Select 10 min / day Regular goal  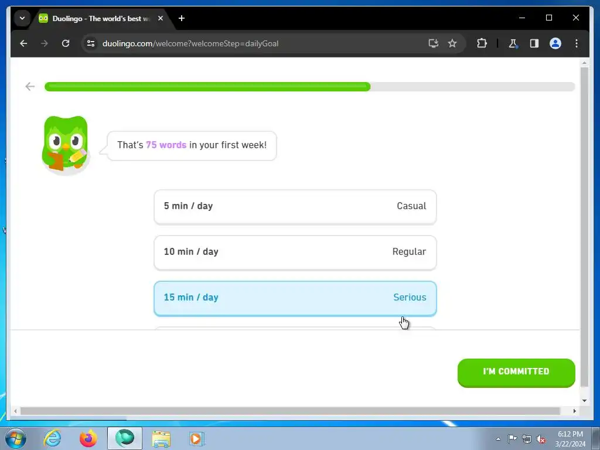[295, 253]
